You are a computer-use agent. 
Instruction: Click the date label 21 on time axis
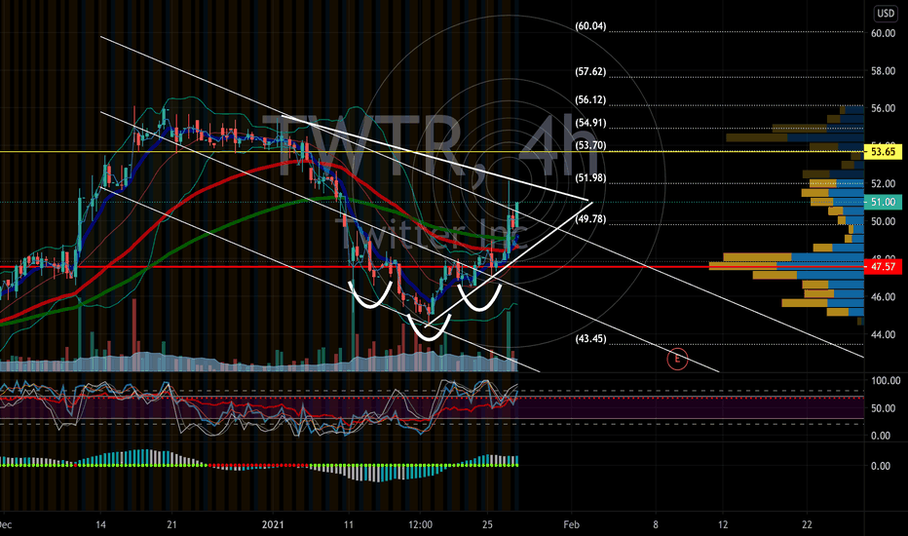point(171,525)
